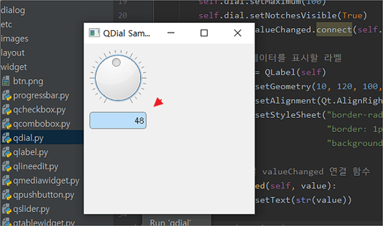Viewport: 383px width, 226px height.
Task: Click the btn.png image file icon
Action: [6, 81]
